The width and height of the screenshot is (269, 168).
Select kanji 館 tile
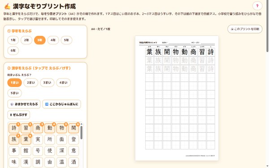(26, 151)
